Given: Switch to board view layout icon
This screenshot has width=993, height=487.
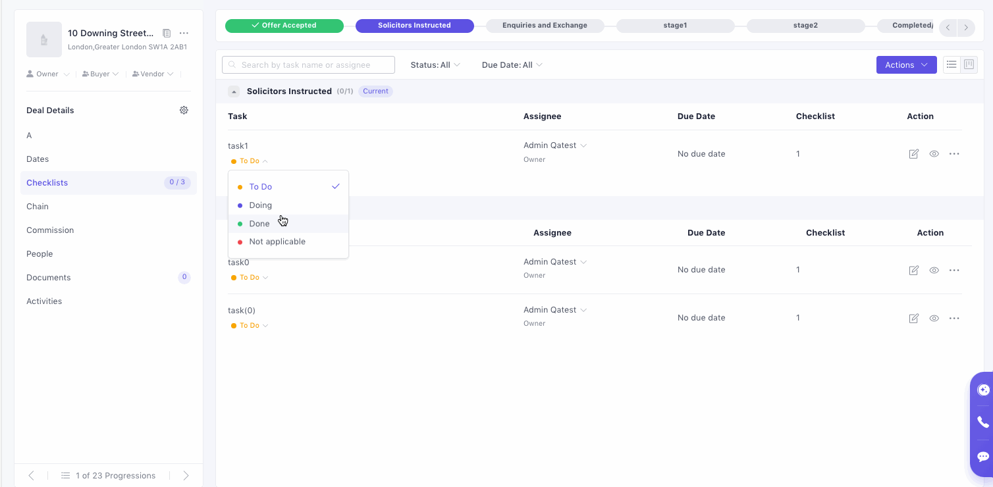Looking at the screenshot, I should click(969, 64).
